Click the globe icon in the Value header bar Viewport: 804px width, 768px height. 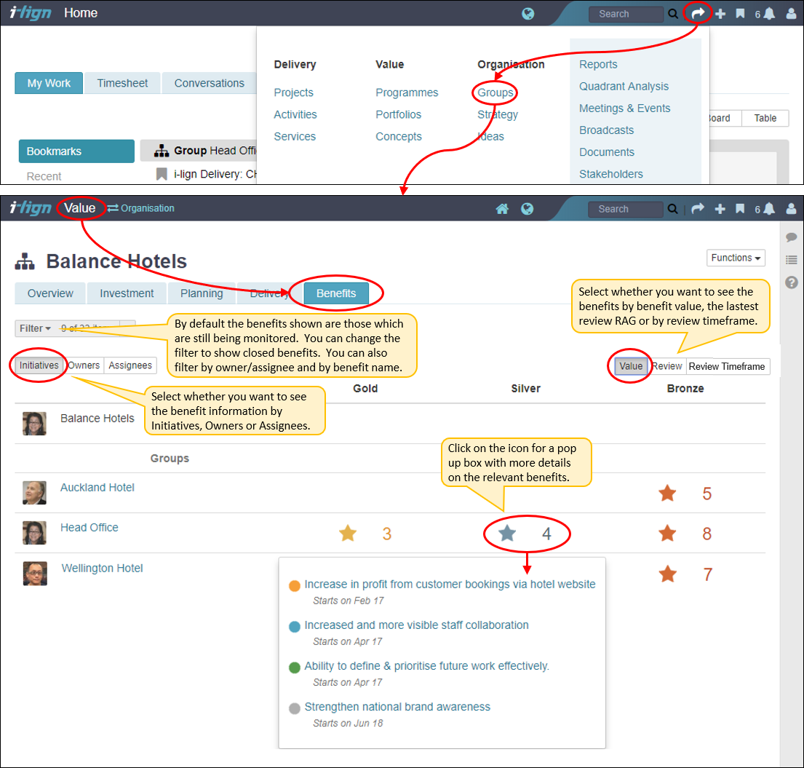[x=527, y=209]
